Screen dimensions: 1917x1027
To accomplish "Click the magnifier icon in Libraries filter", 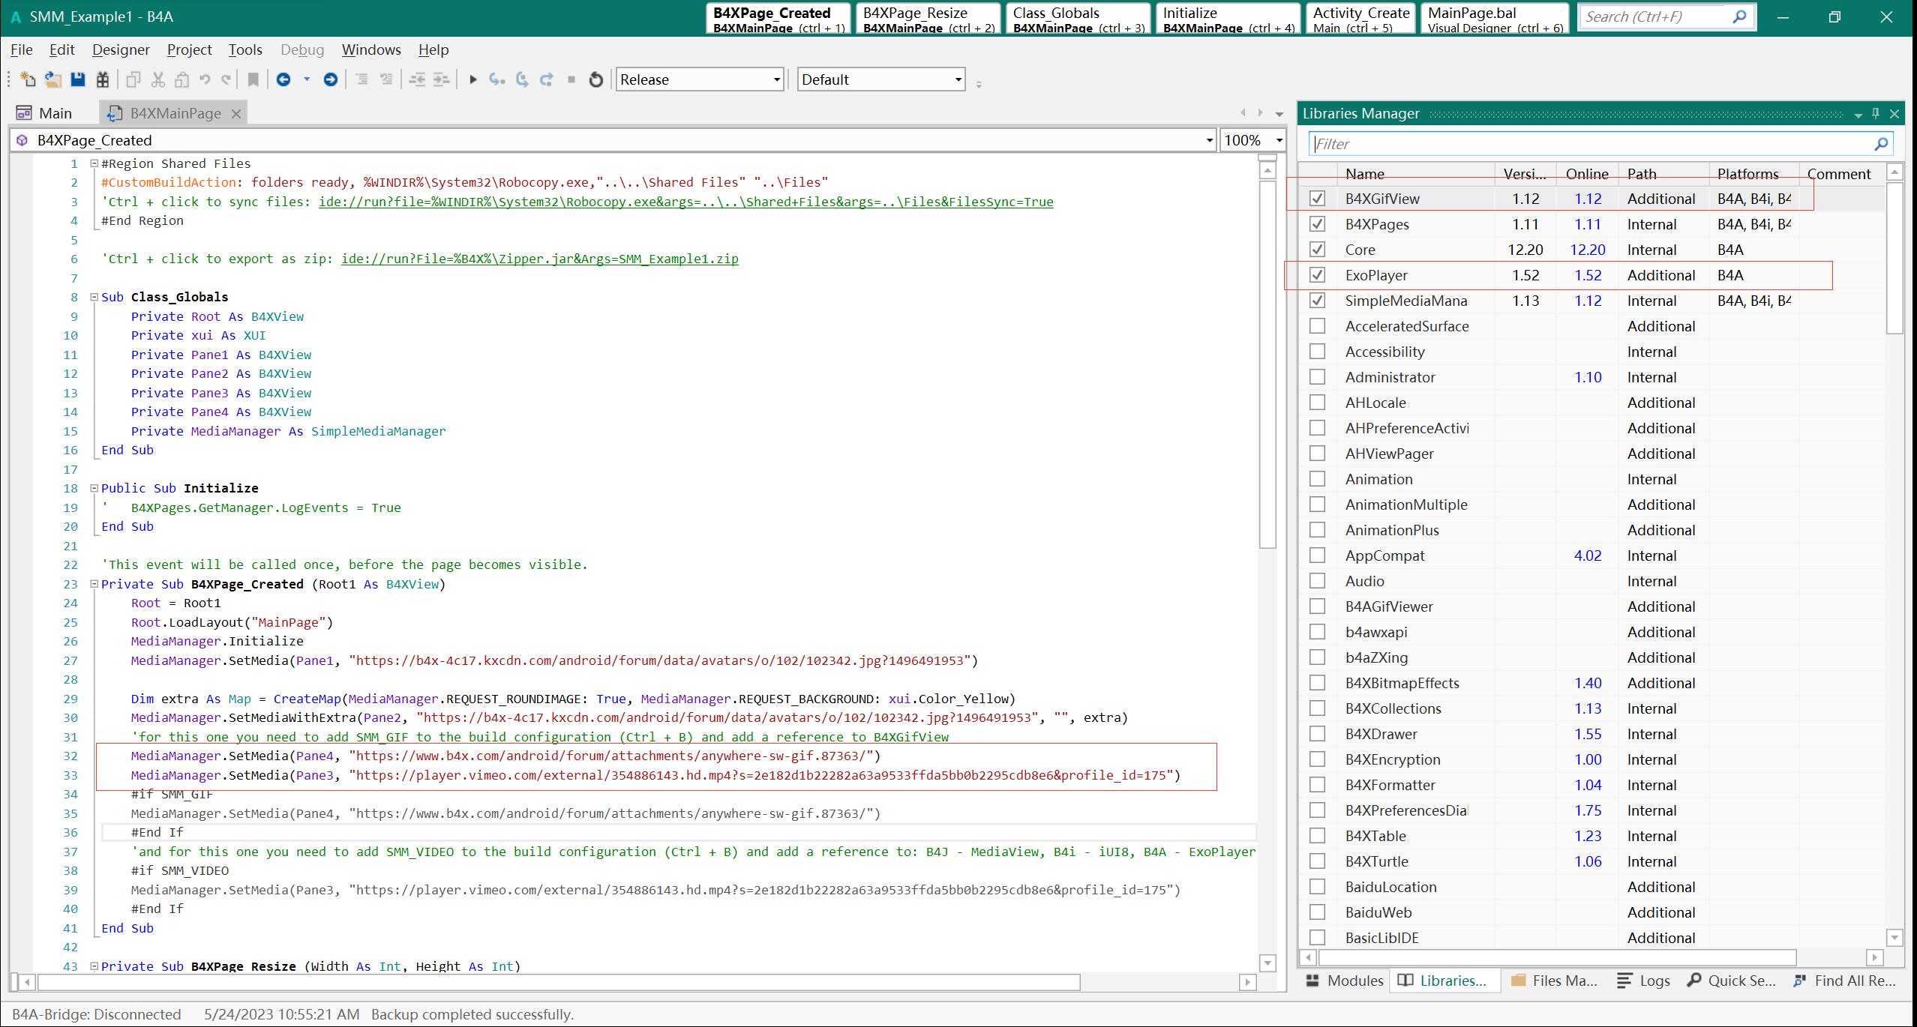I will (x=1880, y=144).
